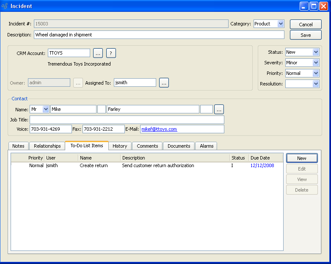Open the Priority dropdown

point(315,73)
